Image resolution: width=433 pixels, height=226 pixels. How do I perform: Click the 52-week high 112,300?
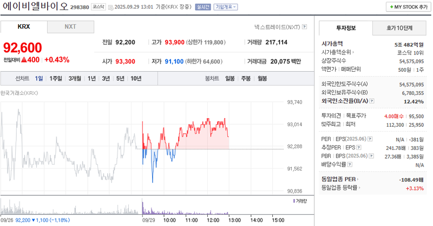click(x=395, y=125)
